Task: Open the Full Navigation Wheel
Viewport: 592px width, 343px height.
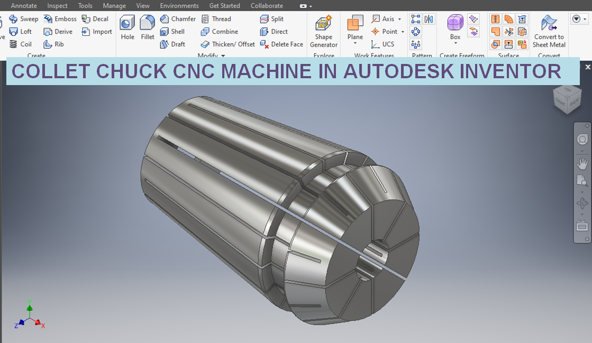Action: [582, 140]
